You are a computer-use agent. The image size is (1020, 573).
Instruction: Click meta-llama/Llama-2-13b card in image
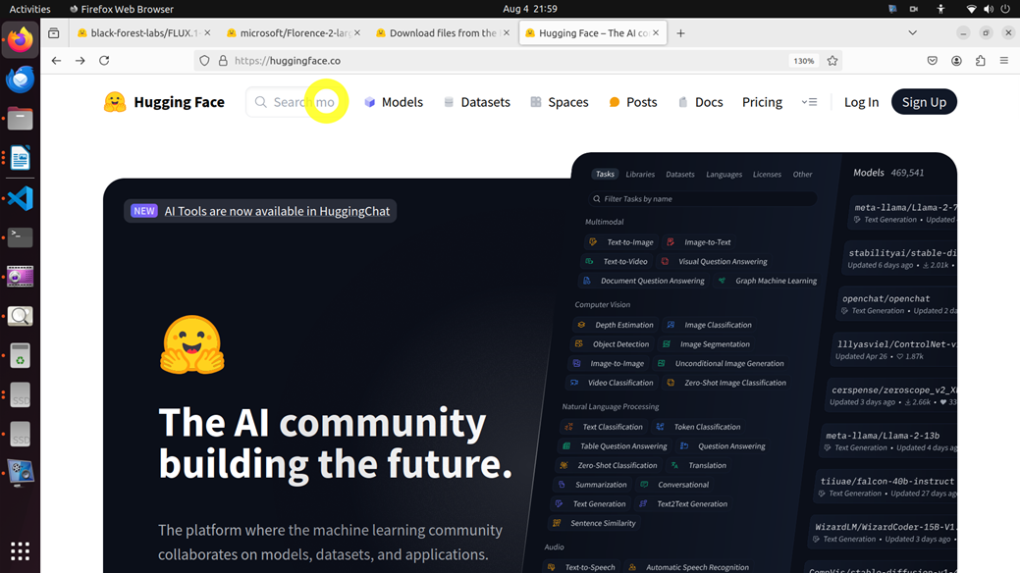889,441
